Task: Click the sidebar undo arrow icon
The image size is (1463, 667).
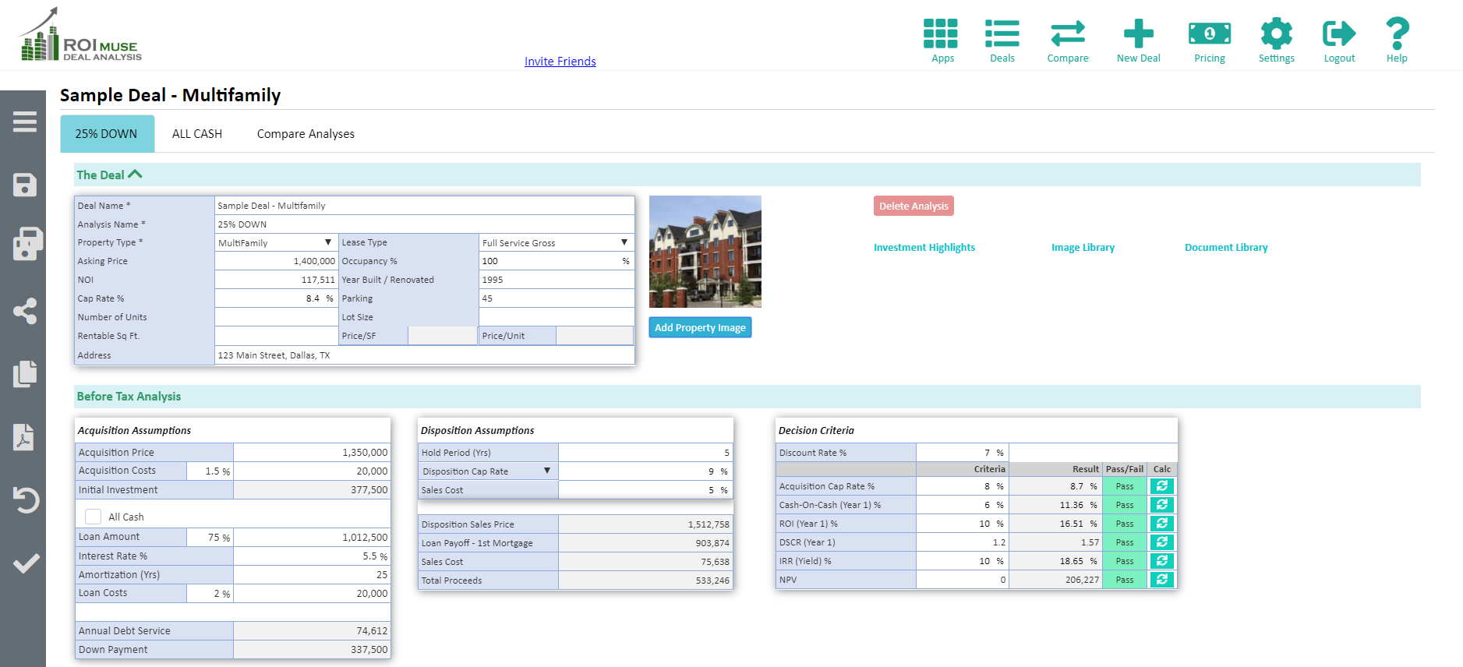Action: click(26, 499)
